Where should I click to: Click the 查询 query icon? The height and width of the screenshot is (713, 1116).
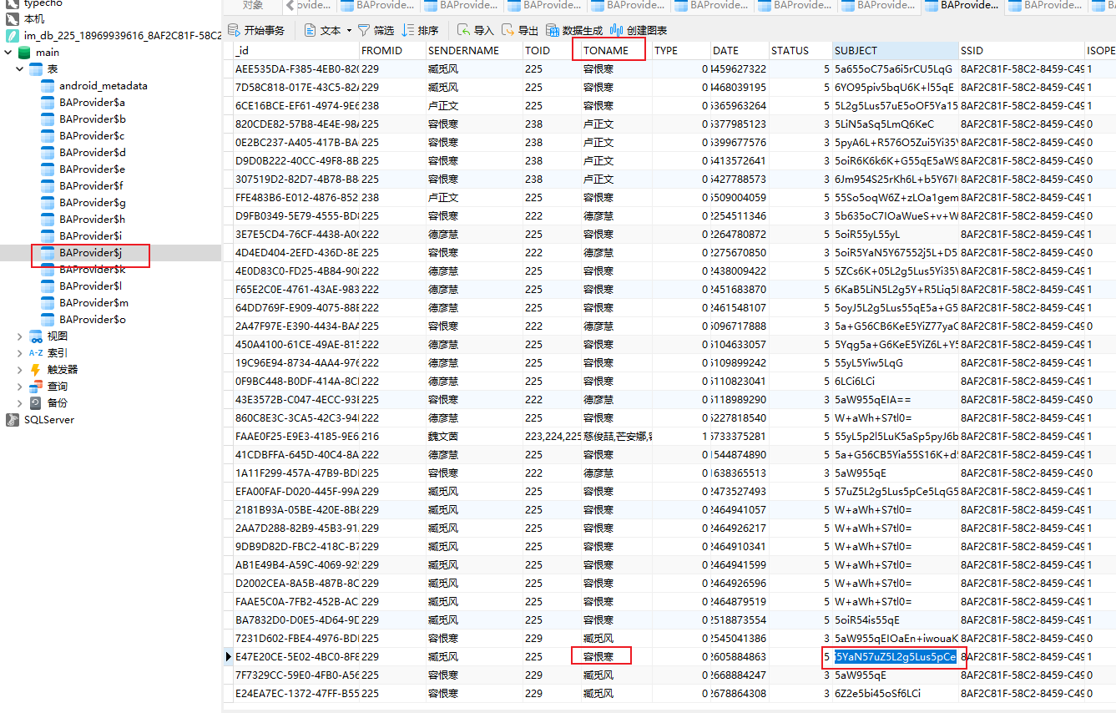pyautogui.click(x=36, y=387)
